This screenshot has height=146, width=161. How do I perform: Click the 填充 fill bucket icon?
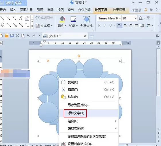(62, 19)
